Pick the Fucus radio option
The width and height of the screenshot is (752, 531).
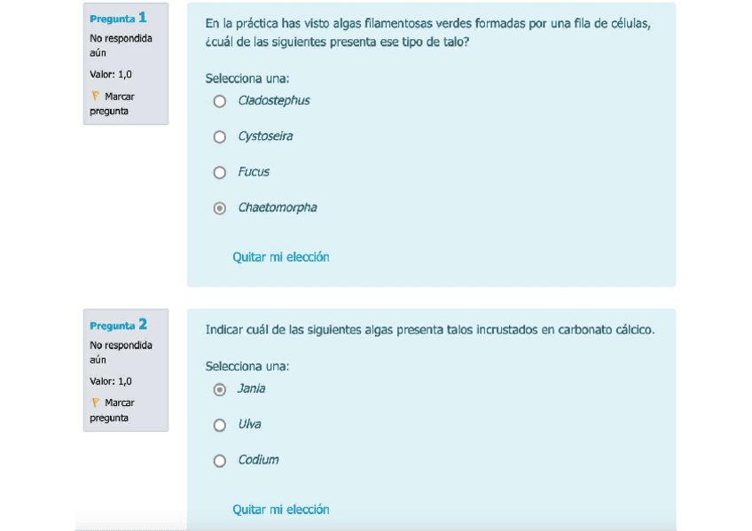tap(220, 172)
